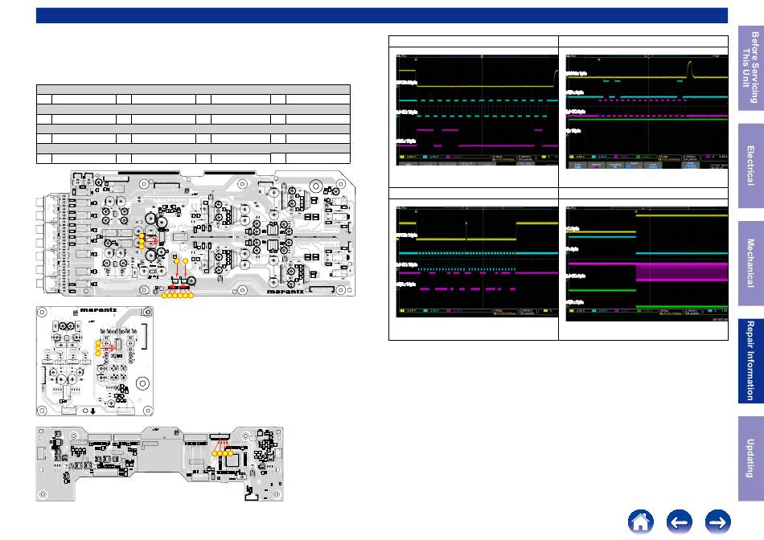Image resolution: width=764 pixels, height=540 pixels.
Task: Switch to the Electrical tab
Action: (751, 166)
